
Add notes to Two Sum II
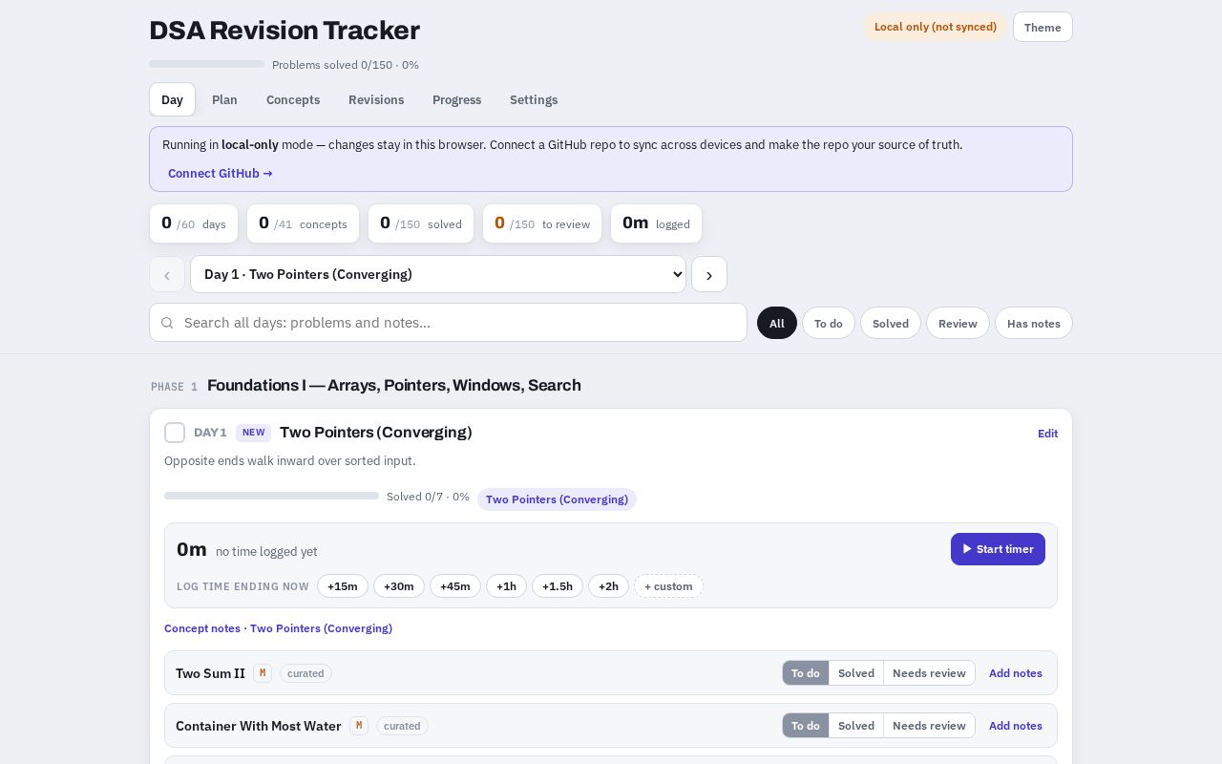tap(1016, 673)
